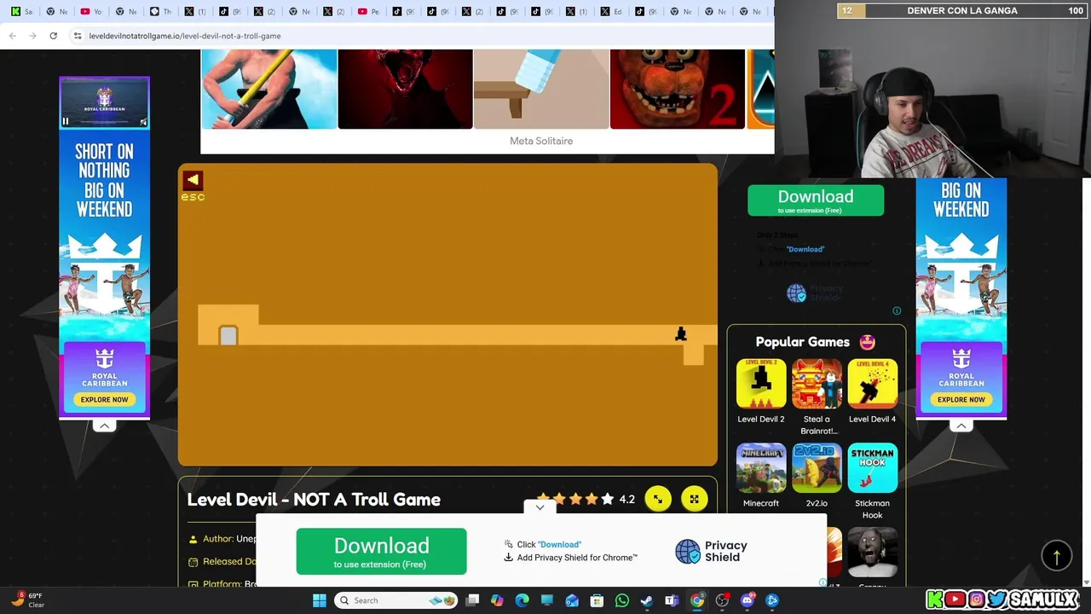Open Microsoft Copilot from taskbar
Image resolution: width=1091 pixels, height=614 pixels.
pyautogui.click(x=498, y=600)
